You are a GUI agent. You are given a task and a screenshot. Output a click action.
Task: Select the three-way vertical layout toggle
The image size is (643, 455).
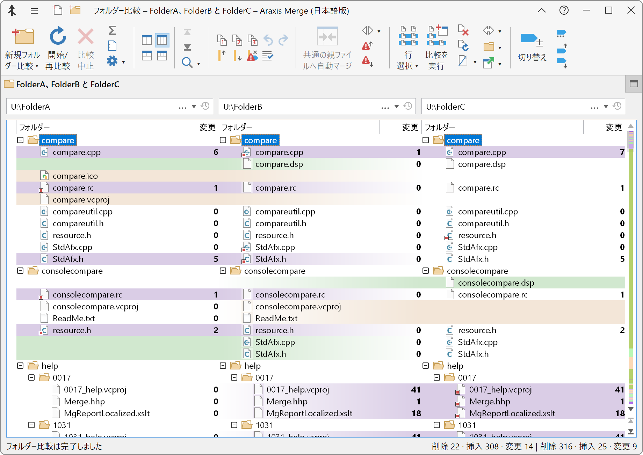[162, 41]
